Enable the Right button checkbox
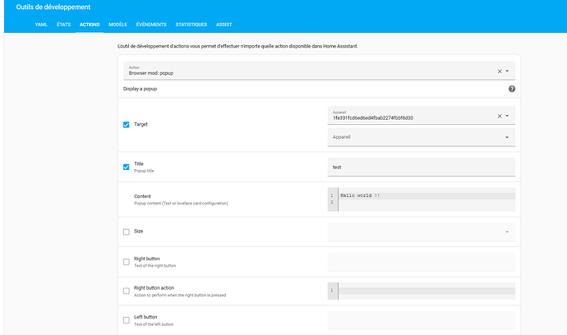The image size is (567, 335). pos(126,262)
